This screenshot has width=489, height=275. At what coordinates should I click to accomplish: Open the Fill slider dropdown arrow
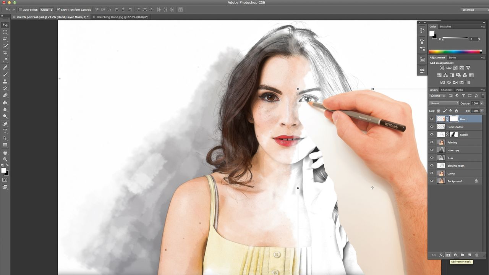pyautogui.click(x=482, y=111)
